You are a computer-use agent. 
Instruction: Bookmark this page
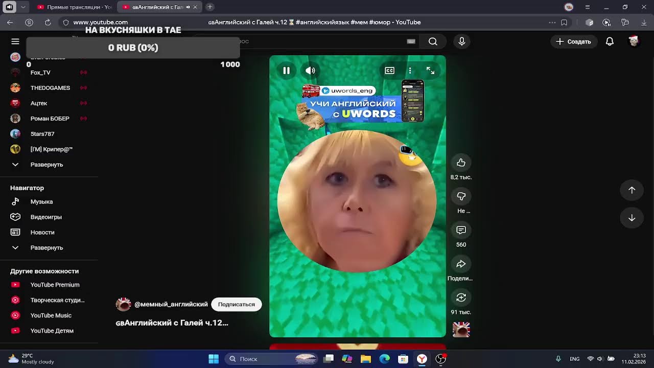(x=564, y=22)
